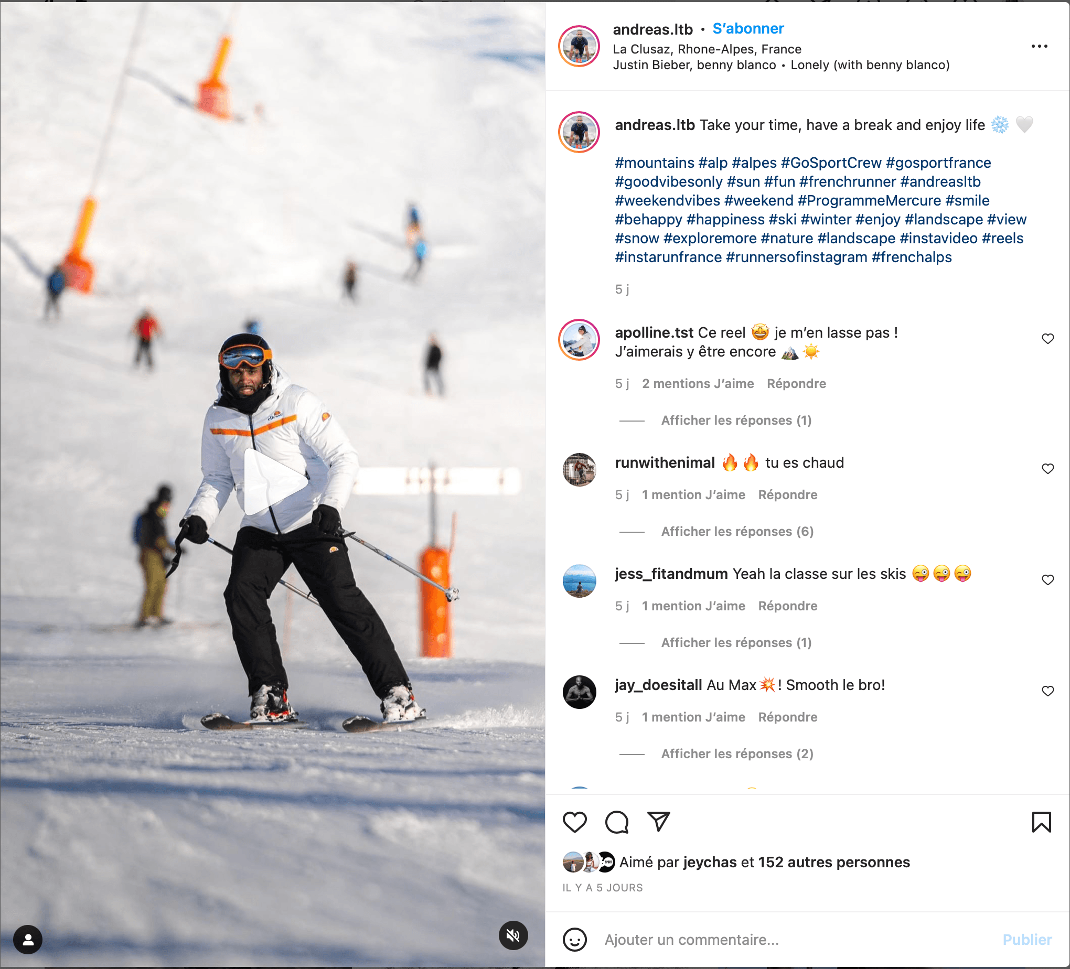Image resolution: width=1070 pixels, height=969 pixels.
Task: Follow andreas.ltb with S'abonner
Action: [748, 29]
